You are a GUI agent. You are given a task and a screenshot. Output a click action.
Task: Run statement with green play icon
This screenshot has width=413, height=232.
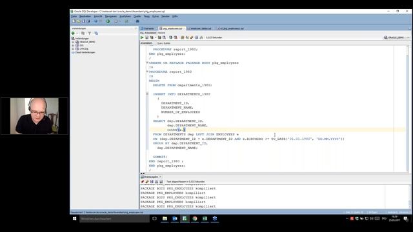click(x=142, y=37)
